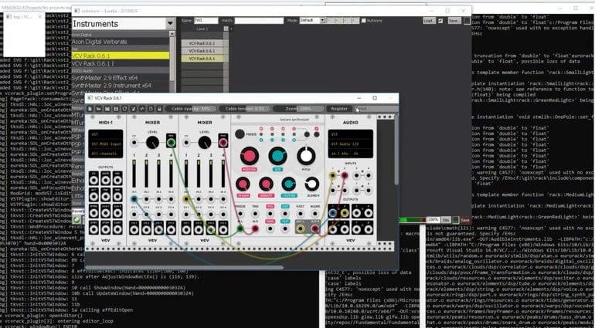The width and height of the screenshot is (595, 328).
Task: Click the Revert patch circular arrow icon
Action: tap(124, 109)
